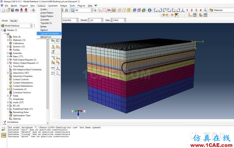Image resolution: width=234 pixels, height=148 pixels.
Task: Select Predefined Fields (17) tree item
Action: tap(23, 109)
